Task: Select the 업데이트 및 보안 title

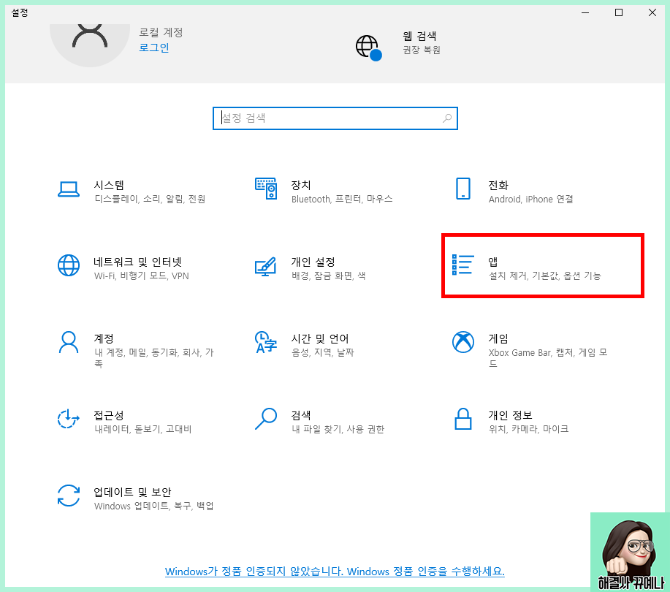Action: point(132,492)
